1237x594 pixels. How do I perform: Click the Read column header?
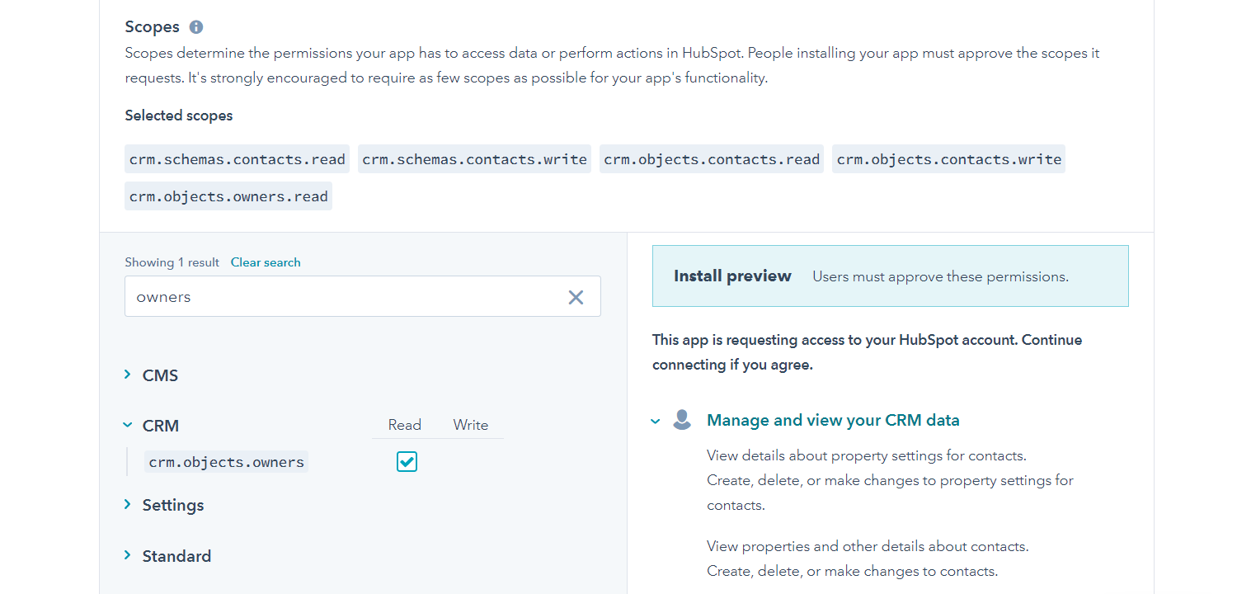click(405, 425)
